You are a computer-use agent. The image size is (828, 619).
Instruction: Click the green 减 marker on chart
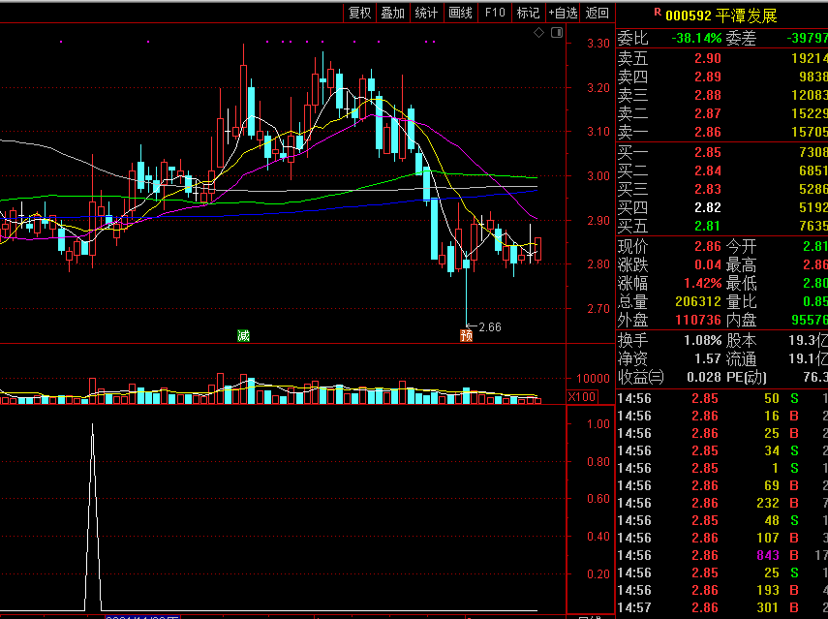tap(243, 335)
